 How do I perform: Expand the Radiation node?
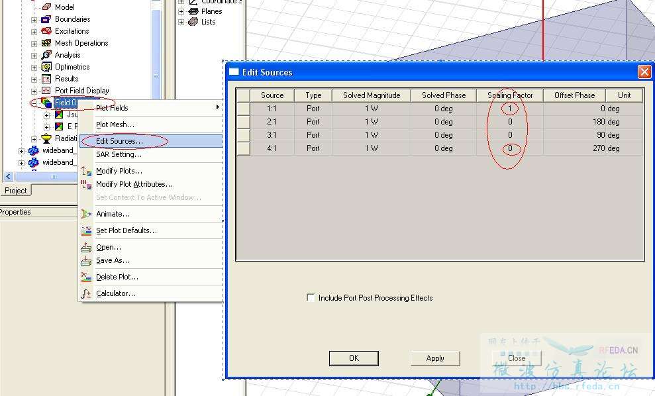point(34,138)
